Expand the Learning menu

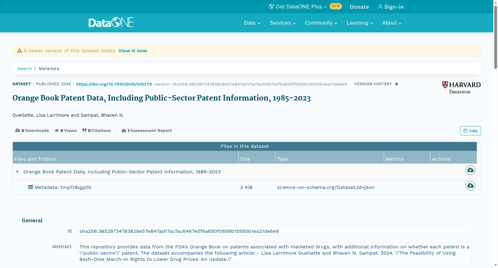(360, 23)
